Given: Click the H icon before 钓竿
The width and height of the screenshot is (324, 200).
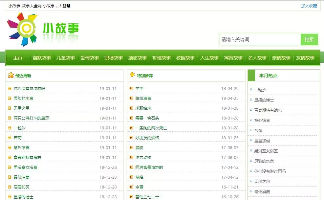Looking at the screenshot, I should 131,88.
